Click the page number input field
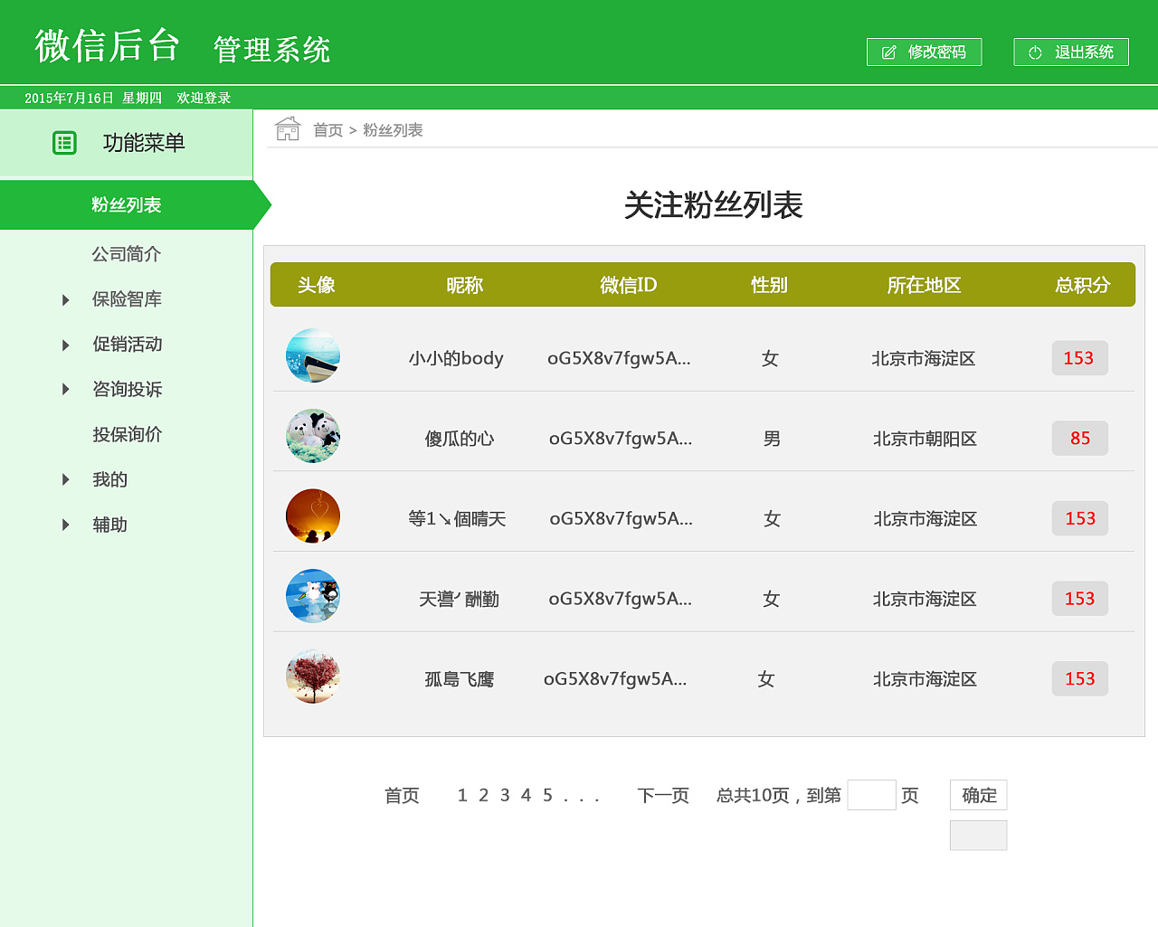Image resolution: width=1158 pixels, height=927 pixels. 872,795
